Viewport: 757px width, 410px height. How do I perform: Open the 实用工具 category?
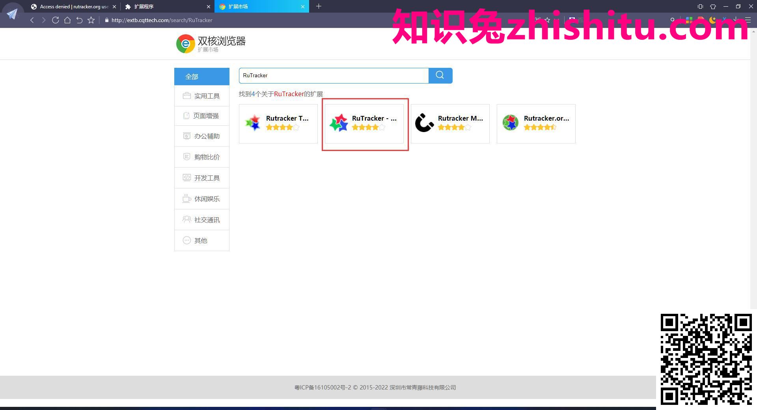pos(202,96)
